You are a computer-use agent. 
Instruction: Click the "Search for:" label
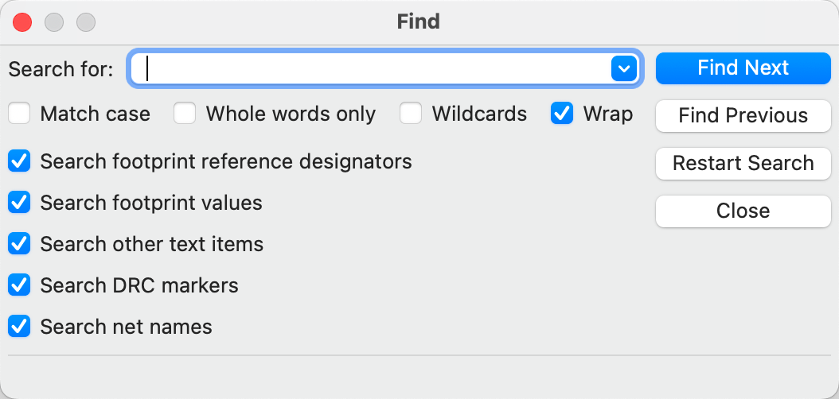(61, 69)
